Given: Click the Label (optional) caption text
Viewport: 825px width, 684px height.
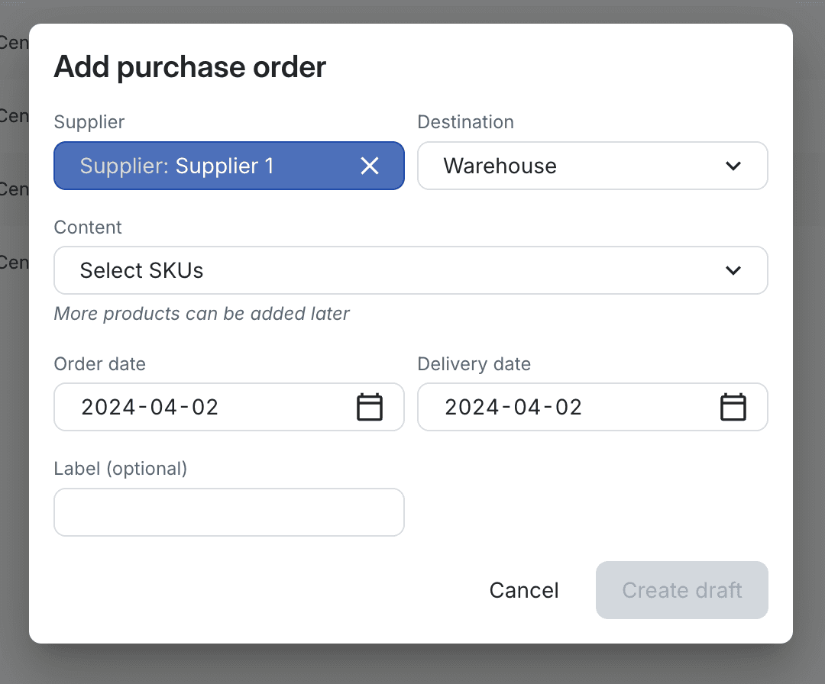Looking at the screenshot, I should [120, 468].
